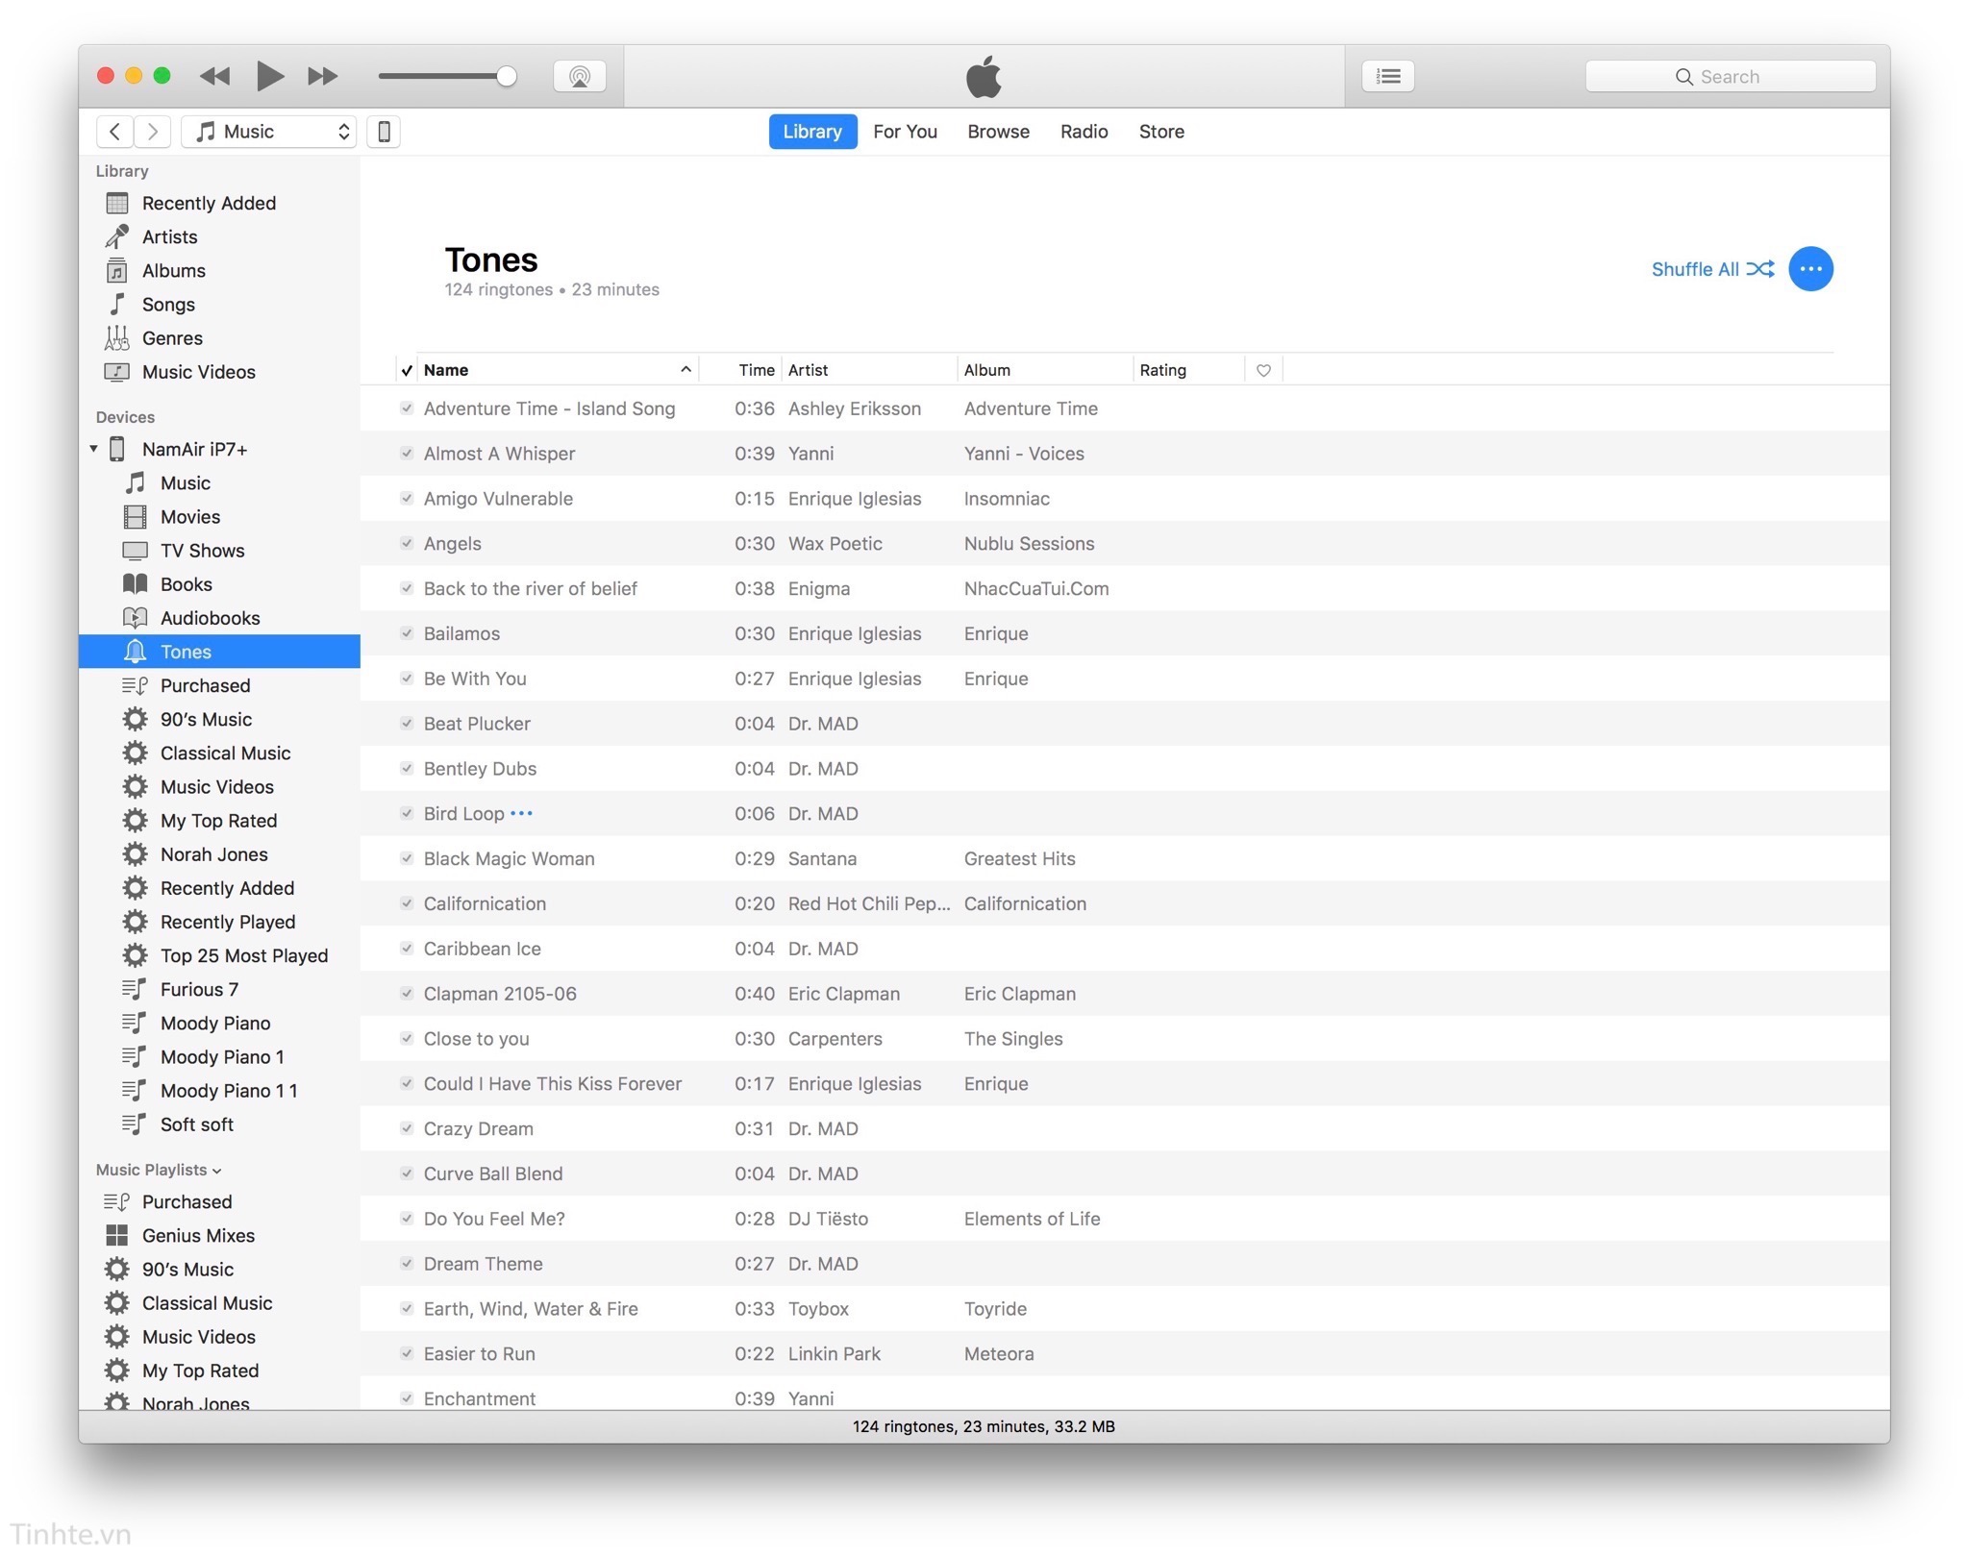Click the volume slider knob

click(507, 76)
